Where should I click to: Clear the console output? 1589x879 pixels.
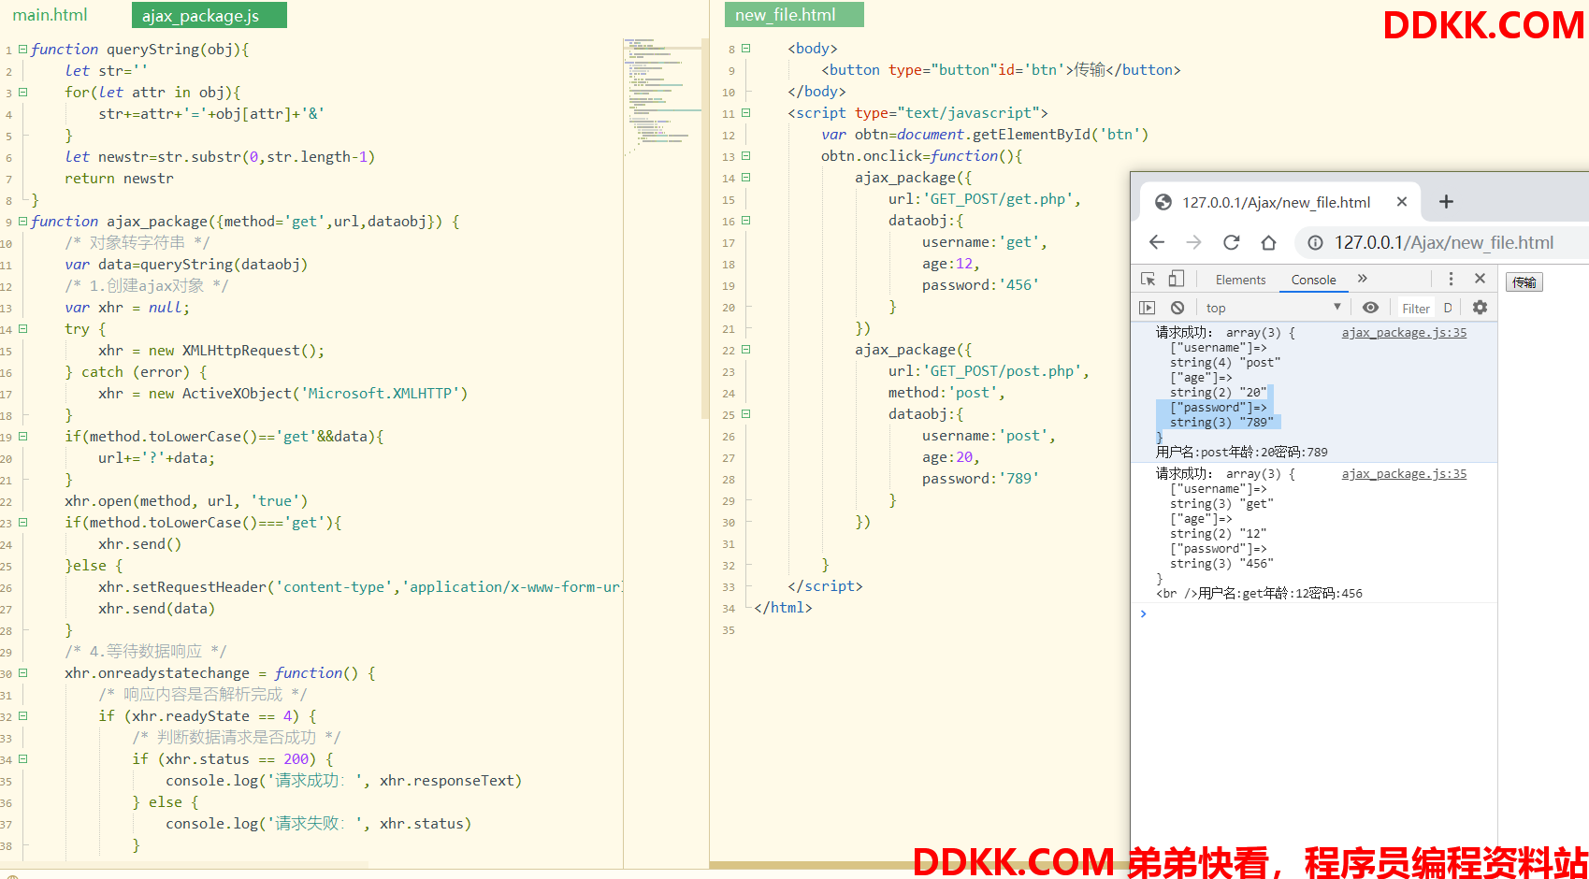(x=1177, y=308)
